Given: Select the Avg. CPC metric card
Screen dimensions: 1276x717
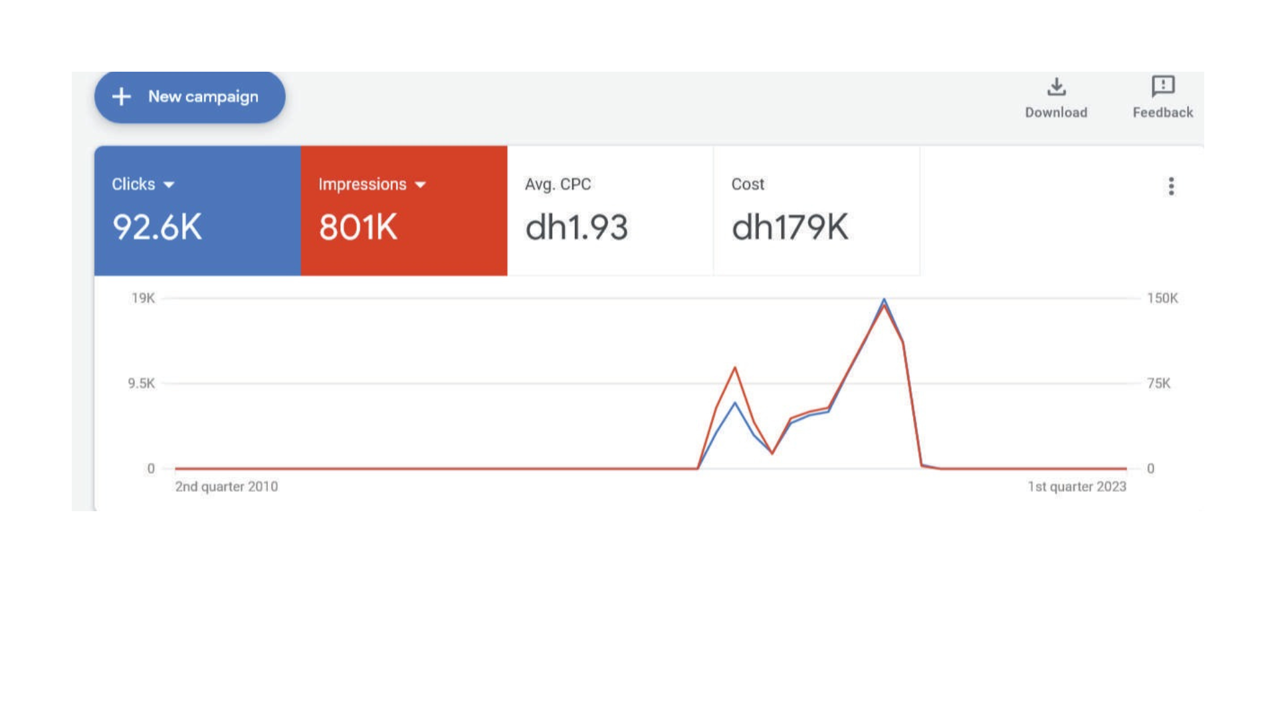Looking at the screenshot, I should point(609,210).
